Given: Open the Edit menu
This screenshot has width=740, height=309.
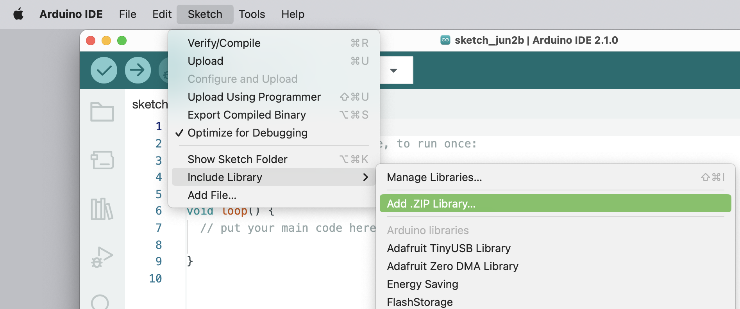Looking at the screenshot, I should [x=162, y=14].
